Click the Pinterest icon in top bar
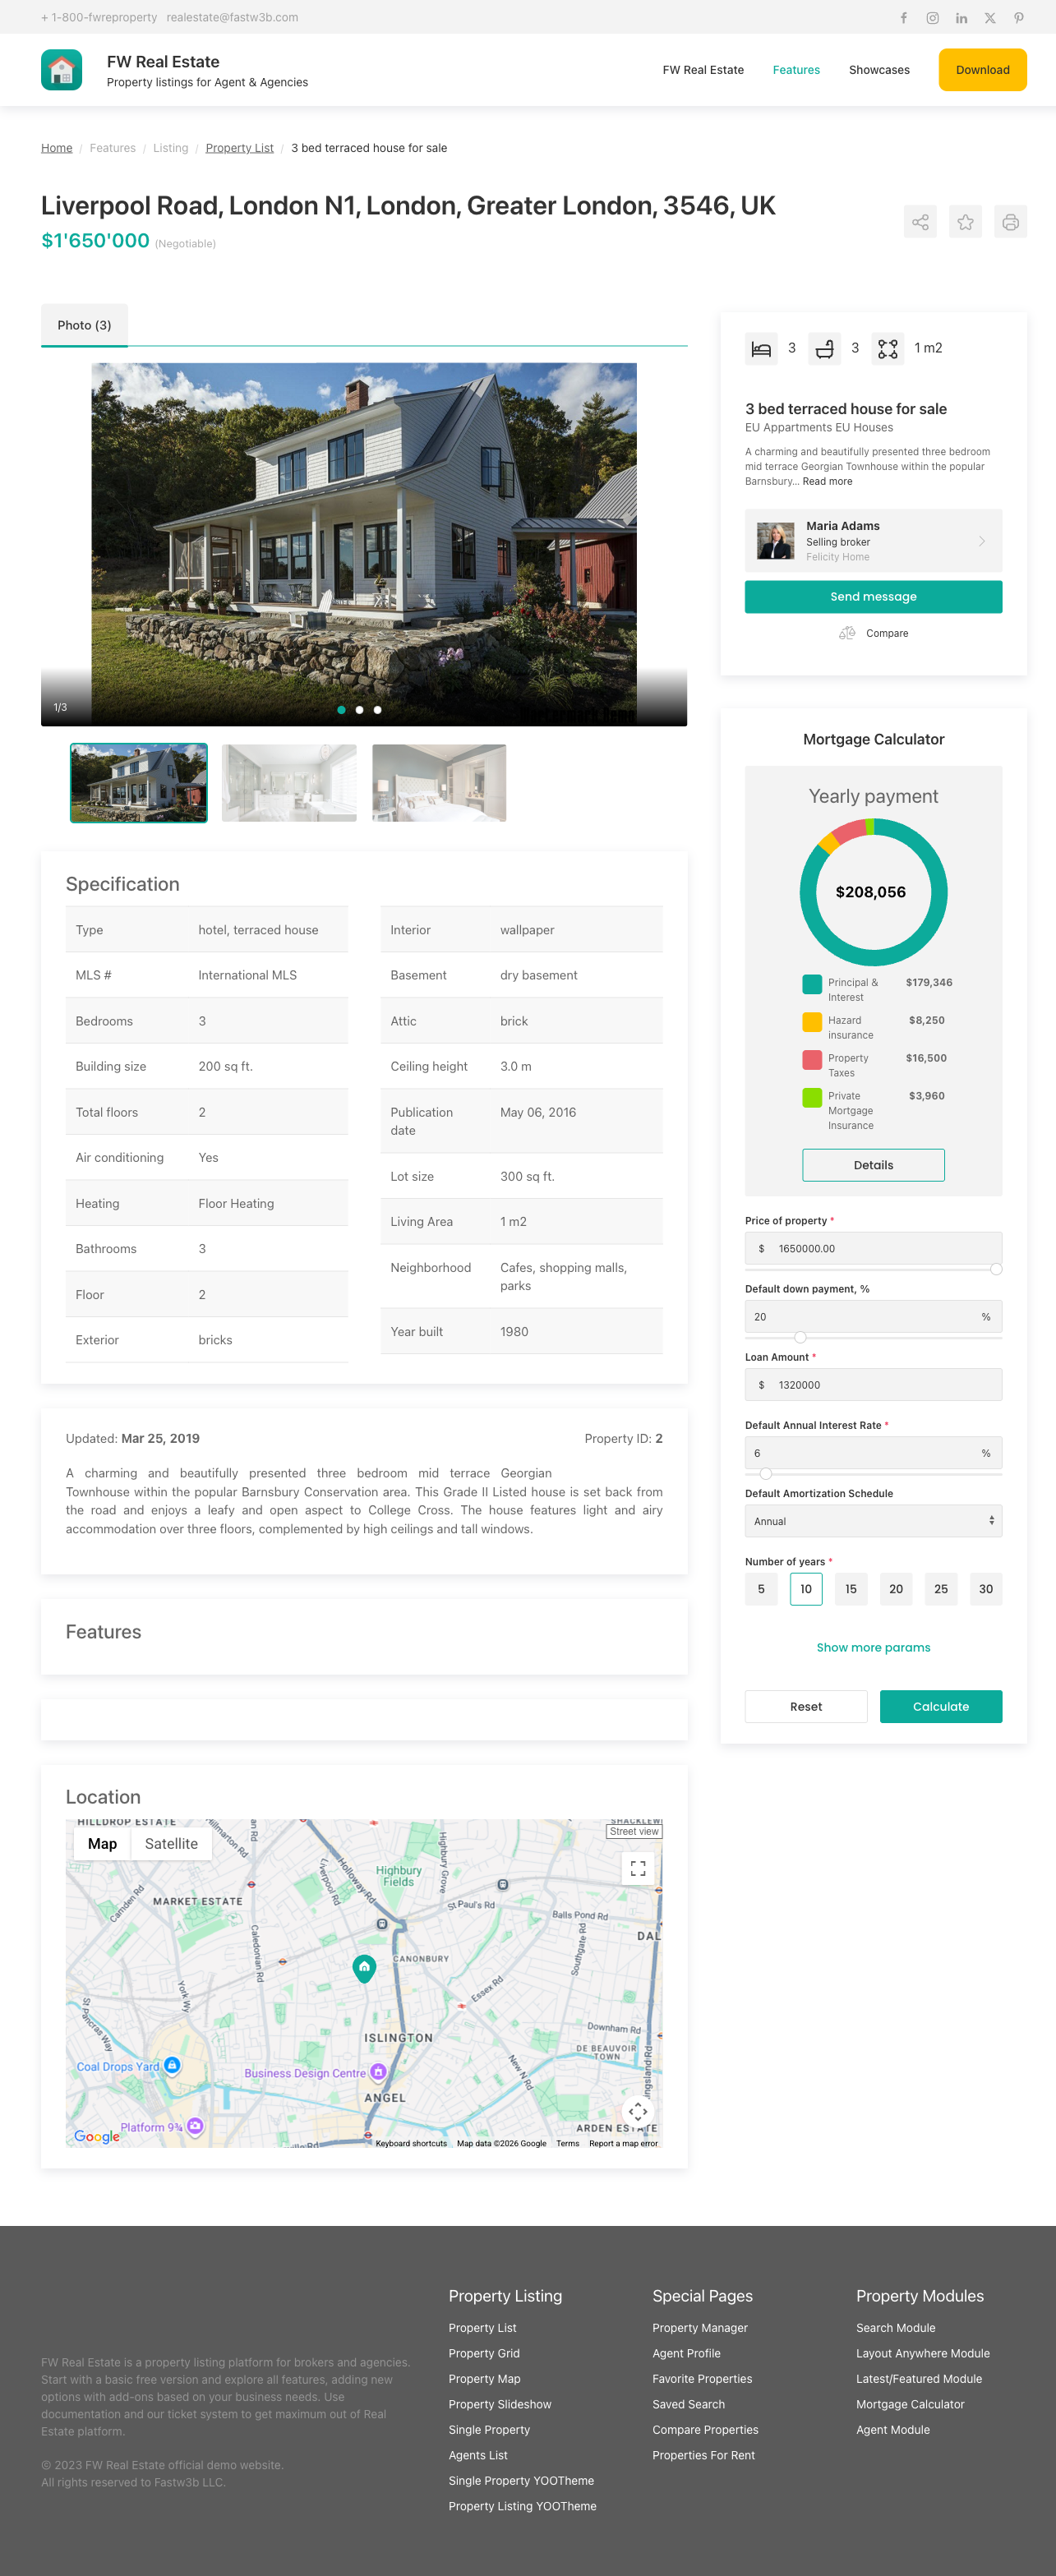1056x2576 pixels. click(1018, 18)
